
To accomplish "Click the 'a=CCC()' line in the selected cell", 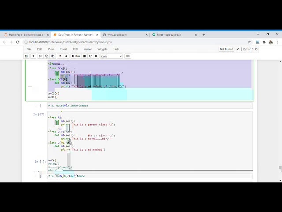I will click(54, 94).
